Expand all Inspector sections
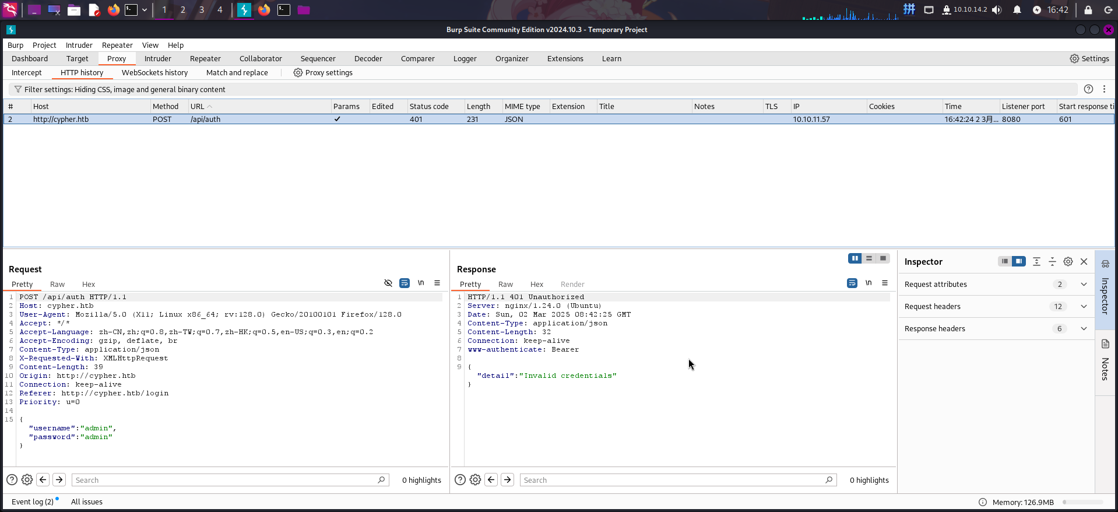 click(x=1036, y=262)
